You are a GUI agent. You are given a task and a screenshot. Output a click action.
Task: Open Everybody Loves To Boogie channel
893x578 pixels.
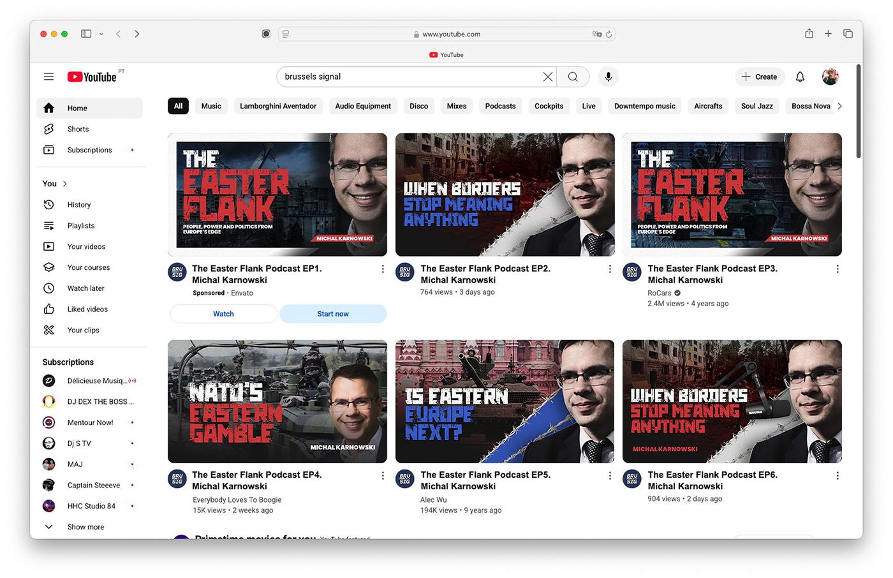tap(237, 500)
